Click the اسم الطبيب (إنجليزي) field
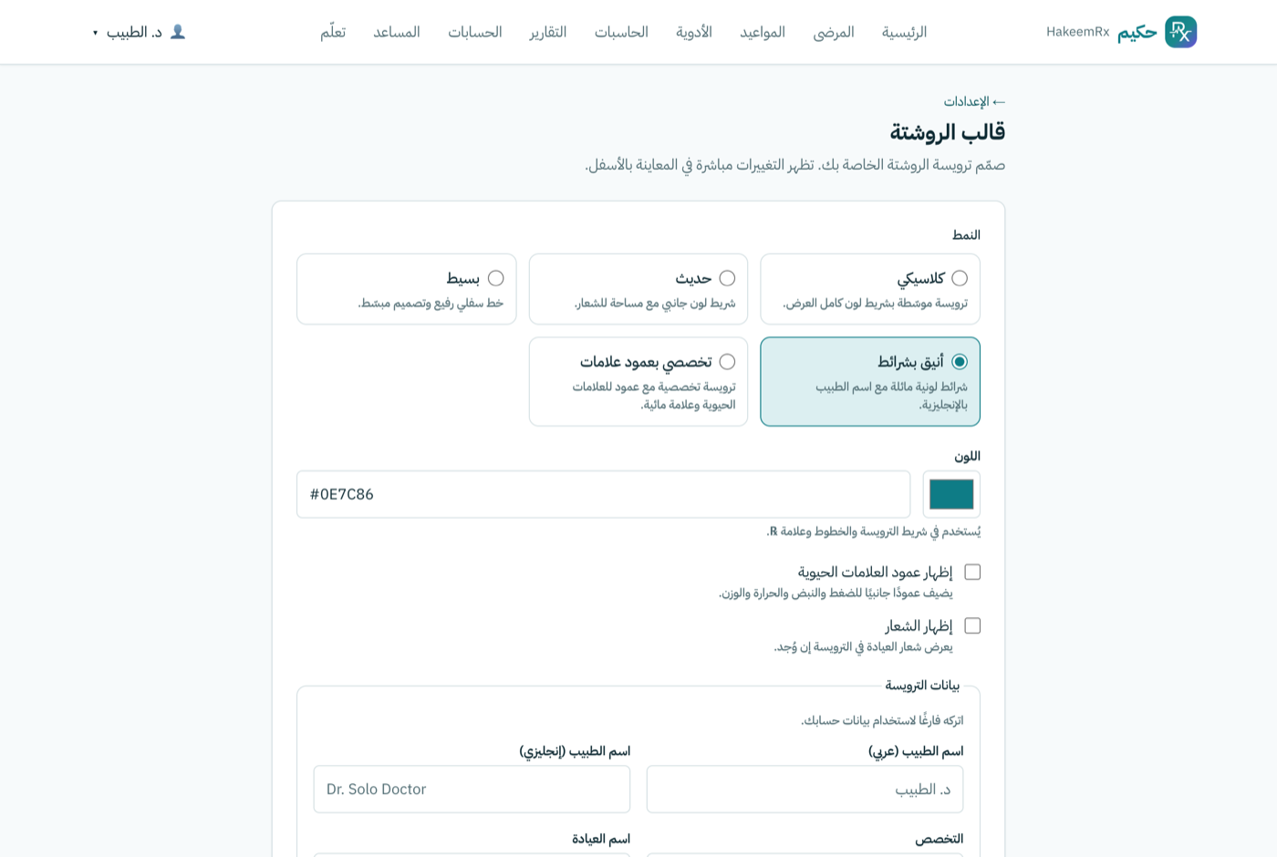This screenshot has height=857, width=1277. [x=472, y=789]
